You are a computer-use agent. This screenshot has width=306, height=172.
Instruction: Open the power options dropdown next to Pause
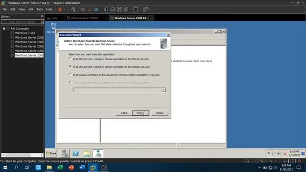[65, 10]
